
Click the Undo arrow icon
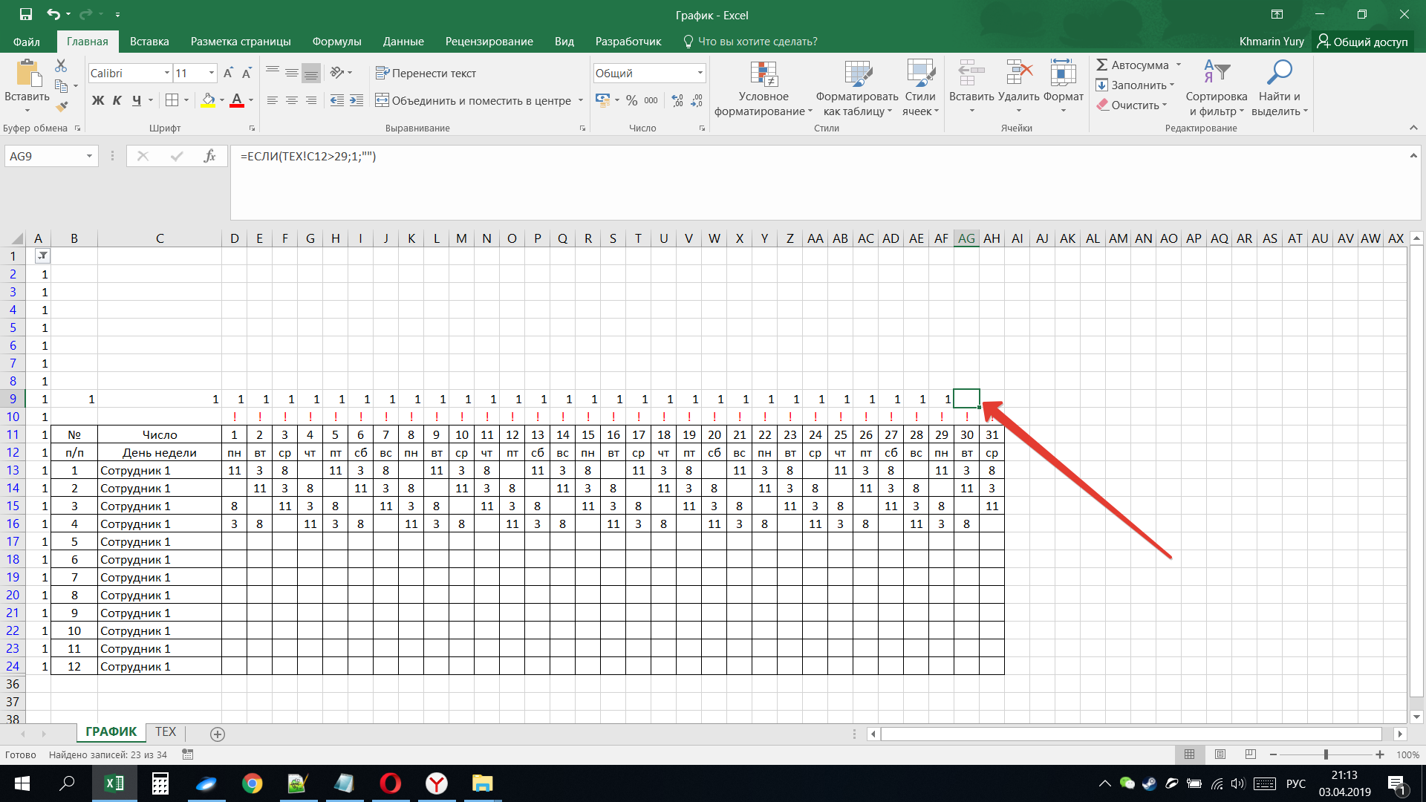tap(53, 14)
